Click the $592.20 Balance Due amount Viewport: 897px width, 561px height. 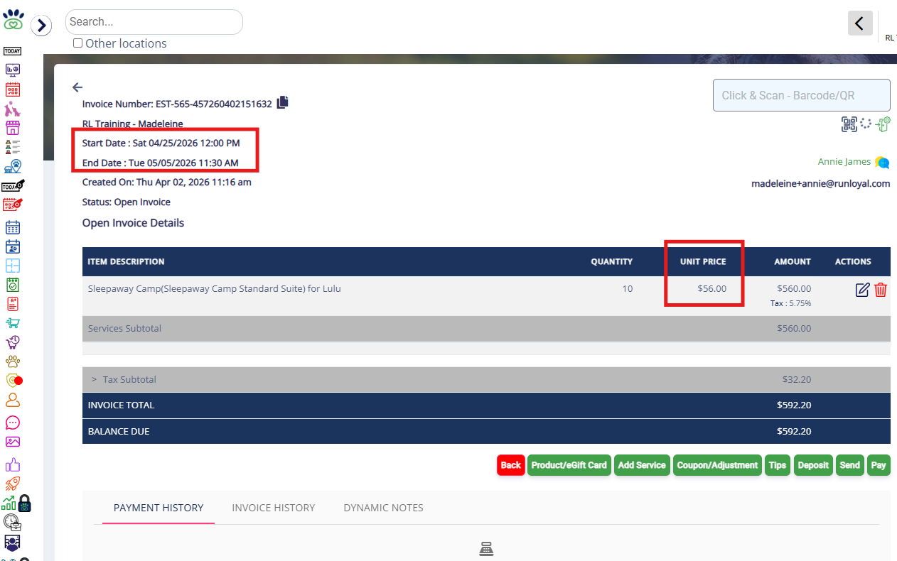pyautogui.click(x=794, y=431)
